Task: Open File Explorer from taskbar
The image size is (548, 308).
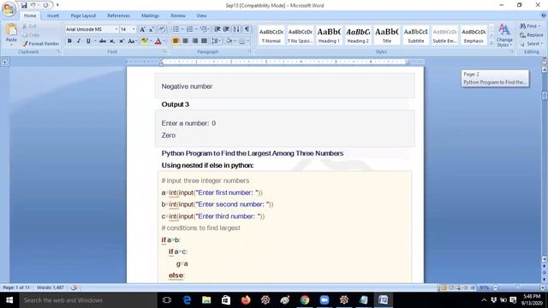Action: [x=206, y=300]
